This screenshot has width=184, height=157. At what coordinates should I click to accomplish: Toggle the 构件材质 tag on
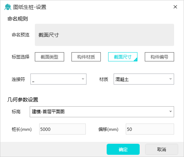click(86, 57)
